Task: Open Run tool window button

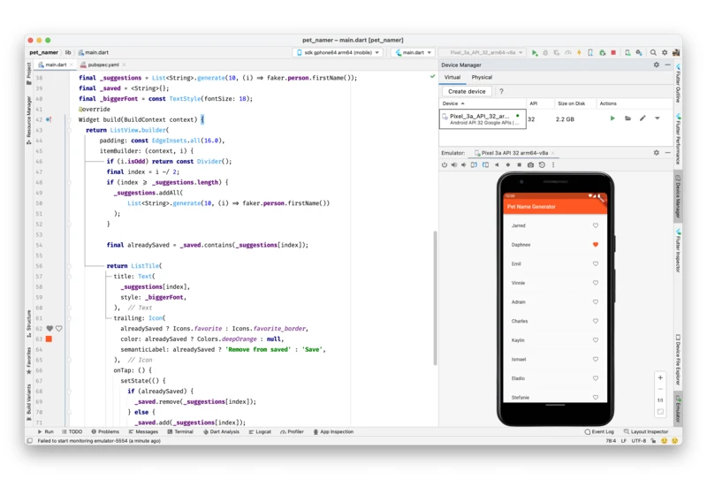Action: (45, 432)
